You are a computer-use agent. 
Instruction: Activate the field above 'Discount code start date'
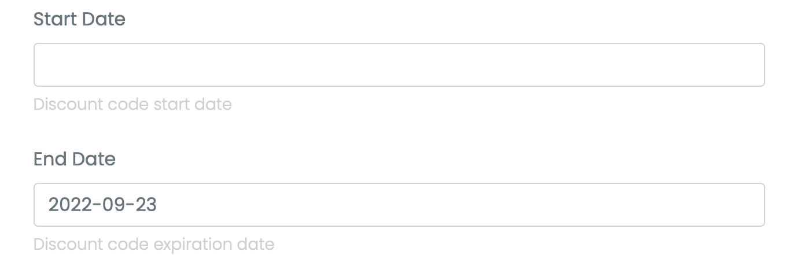pos(399,65)
